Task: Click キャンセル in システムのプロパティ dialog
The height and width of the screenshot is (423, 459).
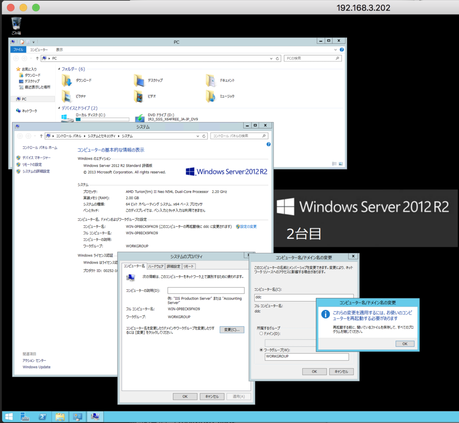Action: click(212, 397)
